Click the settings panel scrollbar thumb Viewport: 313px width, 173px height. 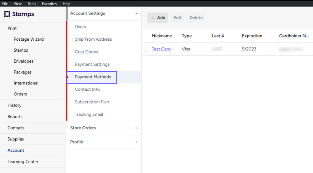[67, 13]
